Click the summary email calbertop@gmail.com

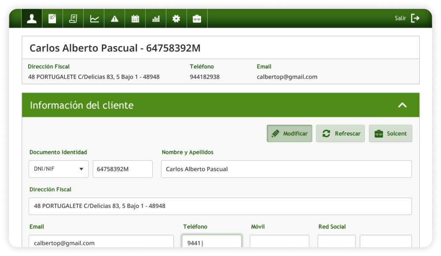pyautogui.click(x=287, y=77)
